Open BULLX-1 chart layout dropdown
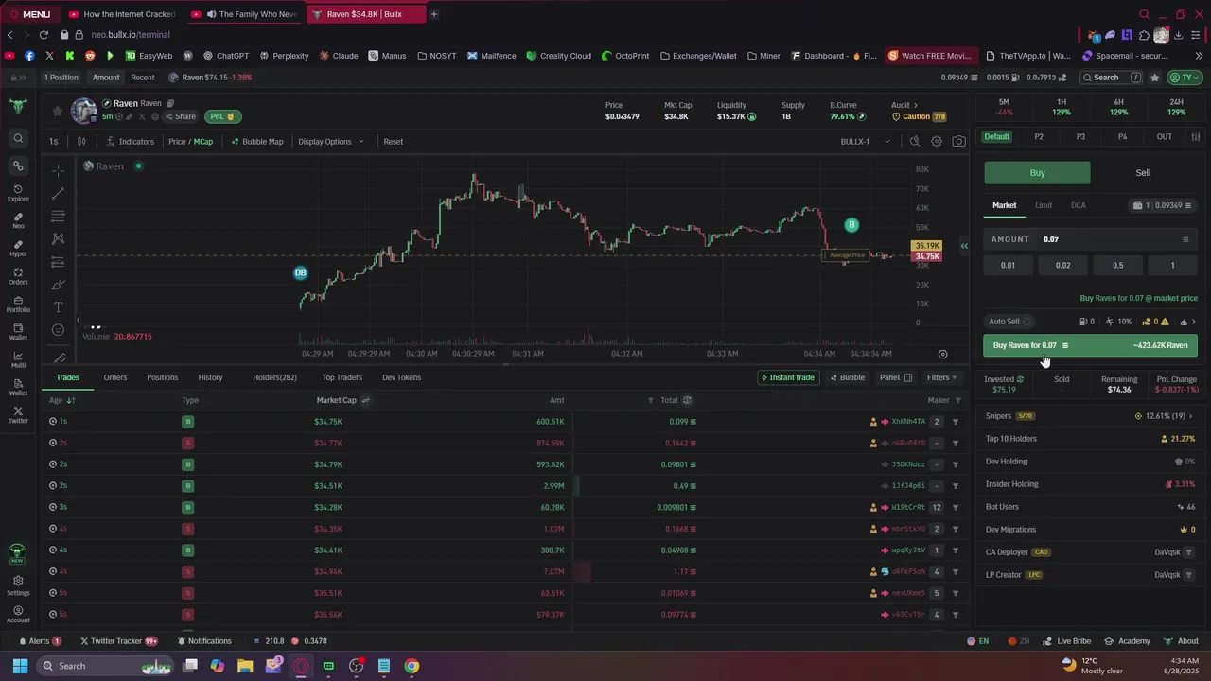 866,142
